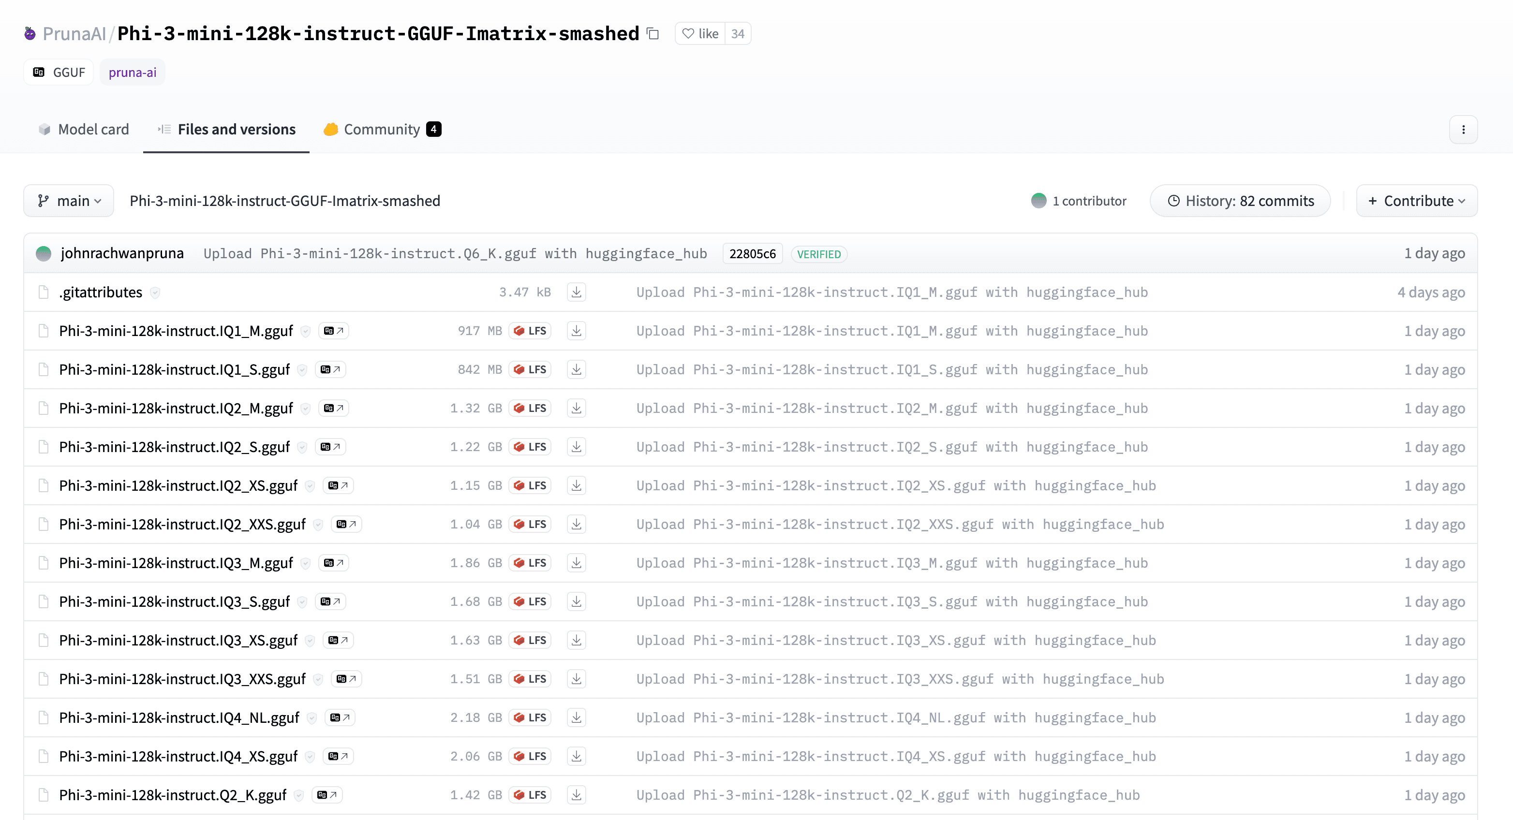Image resolution: width=1513 pixels, height=820 pixels.
Task: Download the Q2_K.gguf file
Action: 576,795
